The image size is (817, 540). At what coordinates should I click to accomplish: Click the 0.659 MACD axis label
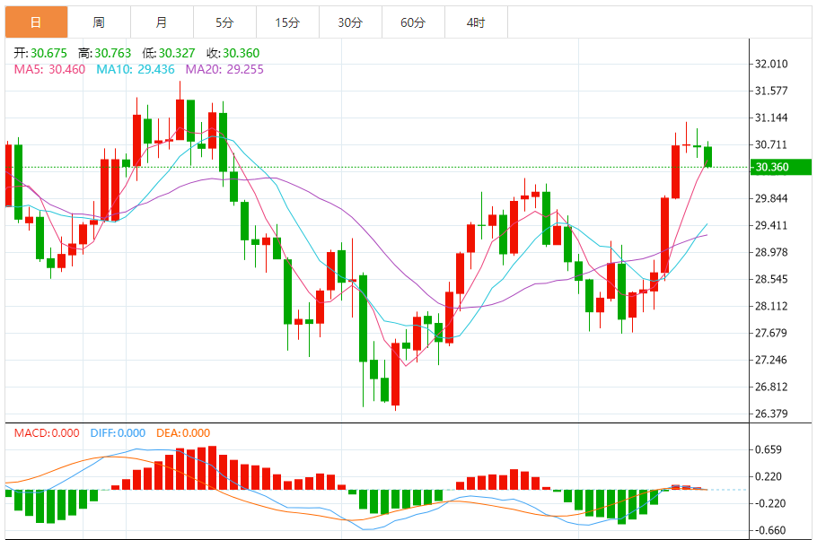pos(769,450)
